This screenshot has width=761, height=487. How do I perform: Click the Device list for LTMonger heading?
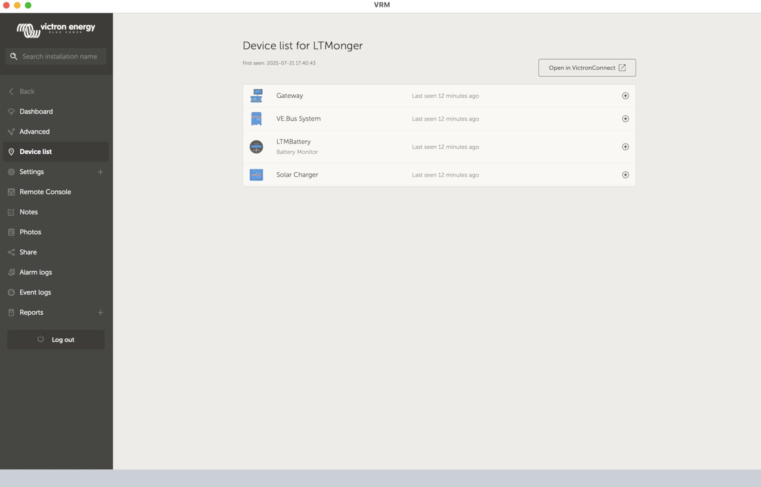pos(303,46)
